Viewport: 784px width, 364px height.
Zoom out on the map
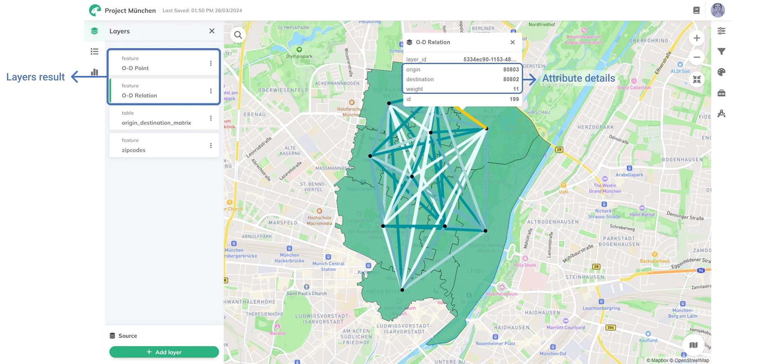point(697,58)
